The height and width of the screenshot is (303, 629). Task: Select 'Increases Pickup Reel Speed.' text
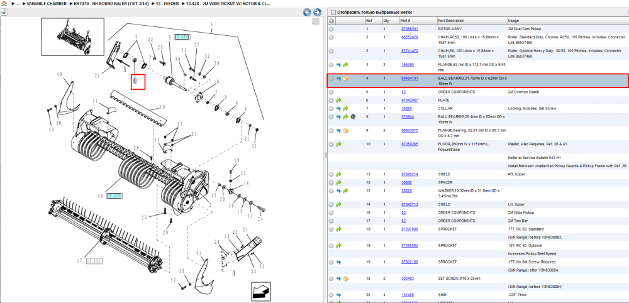(532, 254)
